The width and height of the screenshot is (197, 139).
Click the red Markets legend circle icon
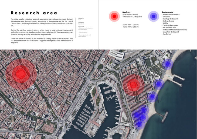click(114, 16)
